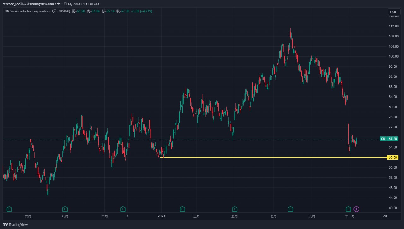
Task: Click the 100.00 level on price axis
Action: (393, 57)
